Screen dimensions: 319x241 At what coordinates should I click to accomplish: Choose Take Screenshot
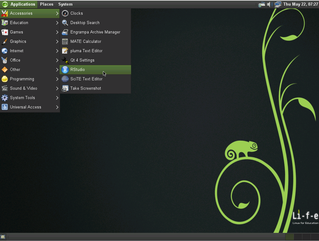click(x=95, y=88)
